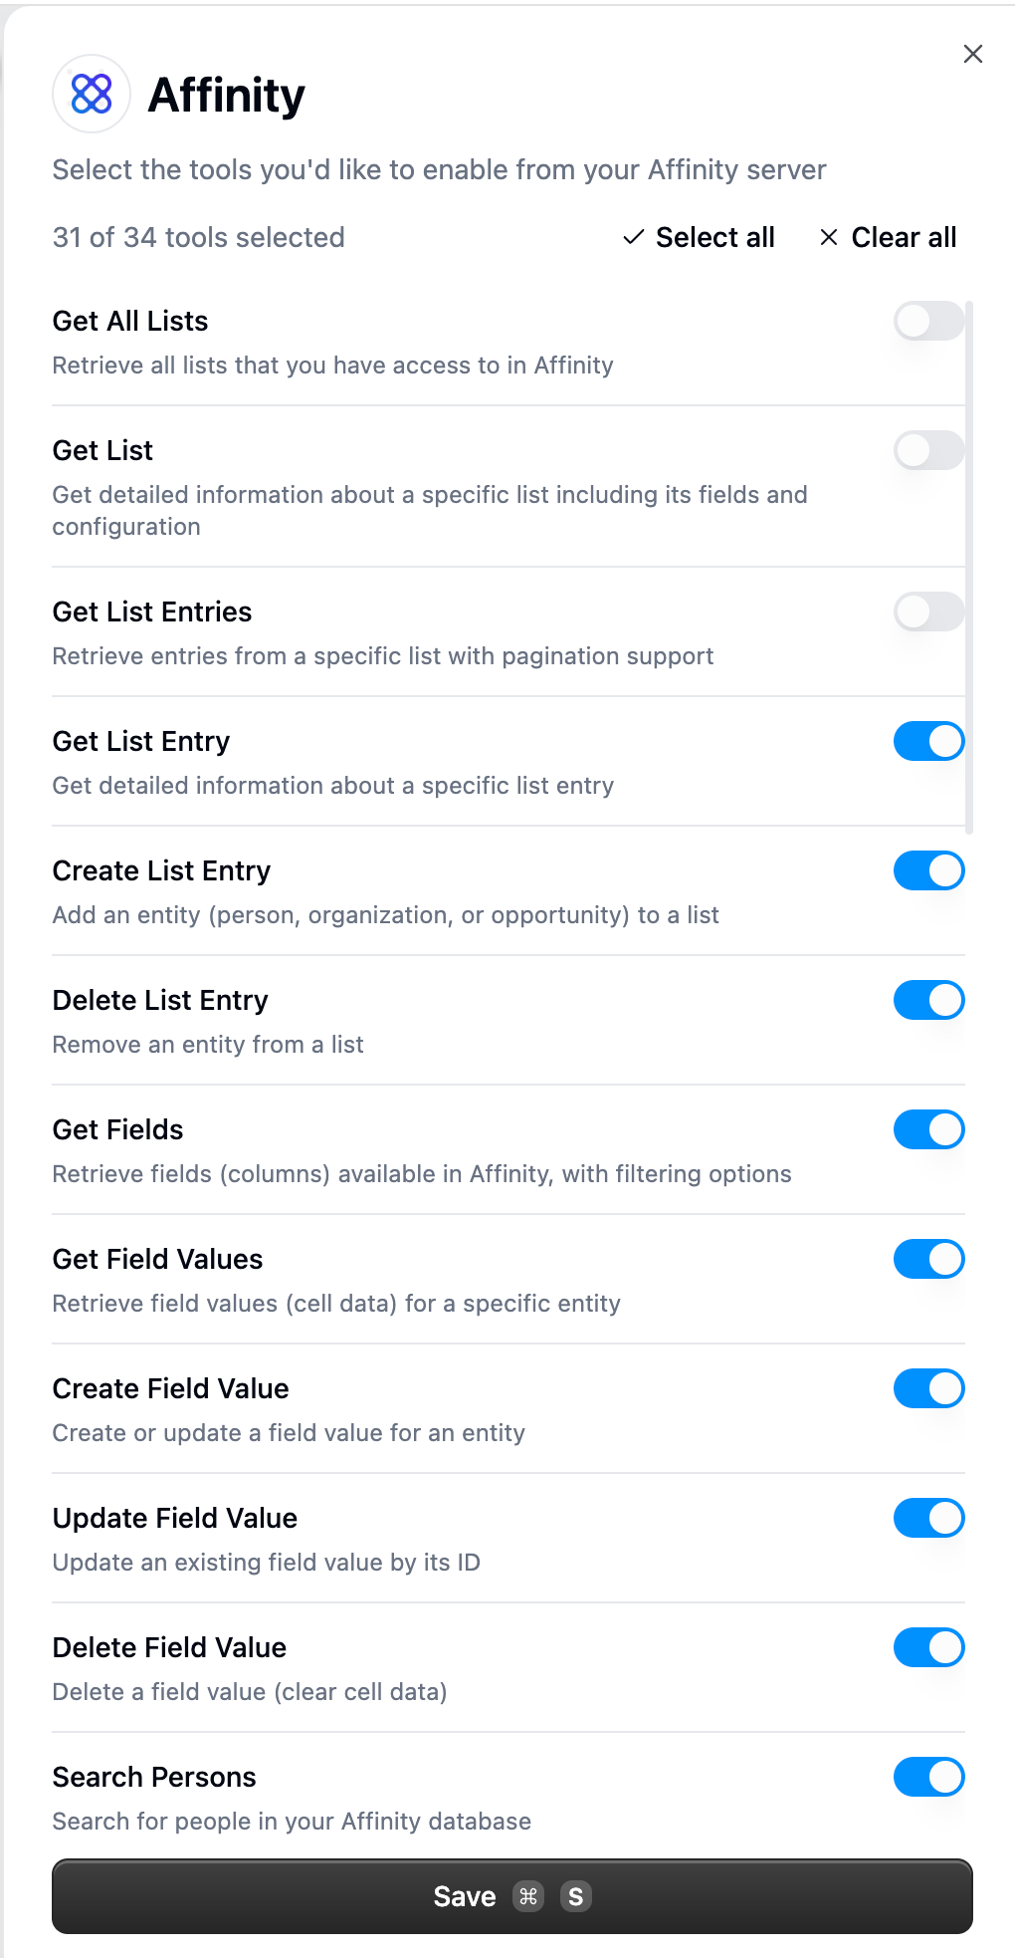This screenshot has height=1958, width=1015.
Task: Click the ⌘ key icon in the Save button
Action: (529, 1896)
